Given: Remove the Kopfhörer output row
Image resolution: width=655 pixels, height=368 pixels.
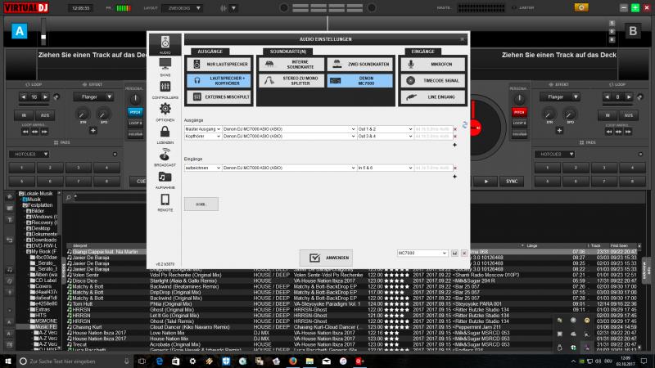Looking at the screenshot, I should tap(455, 137).
